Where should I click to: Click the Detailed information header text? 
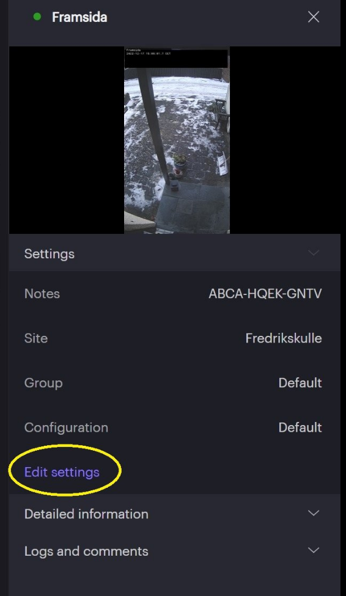point(86,514)
